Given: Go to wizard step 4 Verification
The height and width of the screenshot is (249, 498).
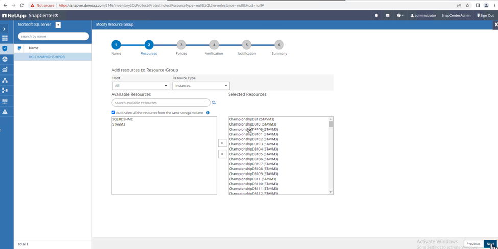Looking at the screenshot, I should click(x=214, y=45).
